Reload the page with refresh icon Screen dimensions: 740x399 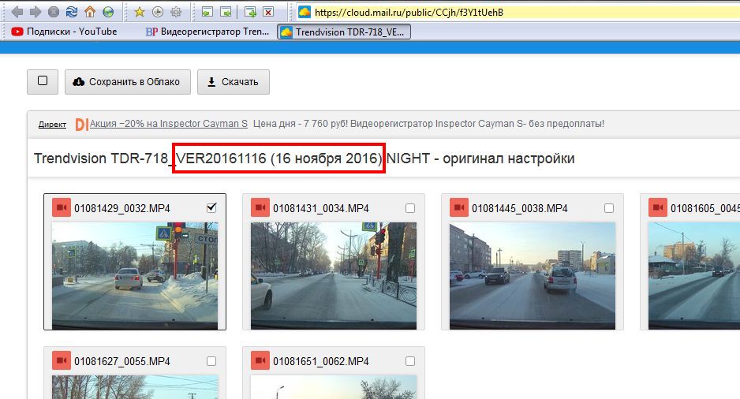(x=72, y=12)
